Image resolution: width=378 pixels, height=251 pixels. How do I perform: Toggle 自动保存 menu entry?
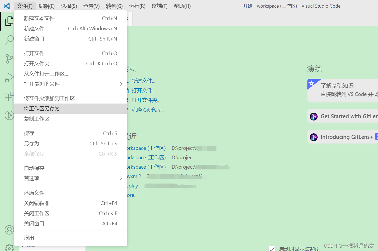point(71,168)
